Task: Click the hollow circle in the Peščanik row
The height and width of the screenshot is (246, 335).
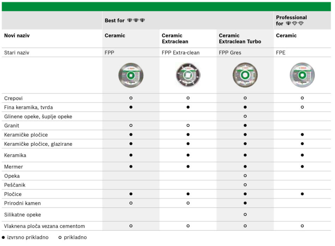Action: pos(245,185)
